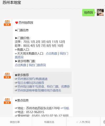This screenshot has width=105, height=126.
Task: Open 点击购票 link after 天天周末购票总入口
Action: [x=51, y=54]
